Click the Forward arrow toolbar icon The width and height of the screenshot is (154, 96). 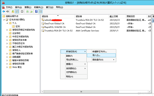point(8,11)
